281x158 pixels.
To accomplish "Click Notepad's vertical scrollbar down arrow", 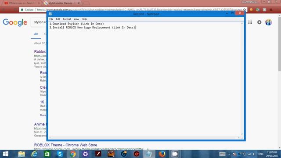I will coord(242,134).
